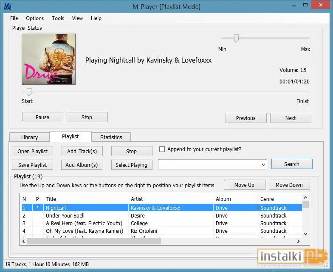Open the File menu
This screenshot has width=333, height=272.
[x=14, y=18]
